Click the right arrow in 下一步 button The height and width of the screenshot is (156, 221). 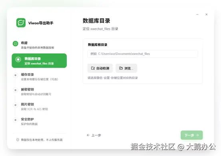(x=197, y=135)
